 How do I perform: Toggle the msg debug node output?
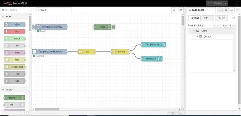click(x=114, y=27)
